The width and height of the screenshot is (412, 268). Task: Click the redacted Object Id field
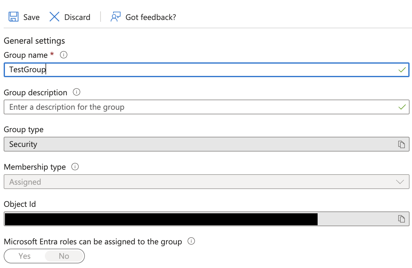206,219
